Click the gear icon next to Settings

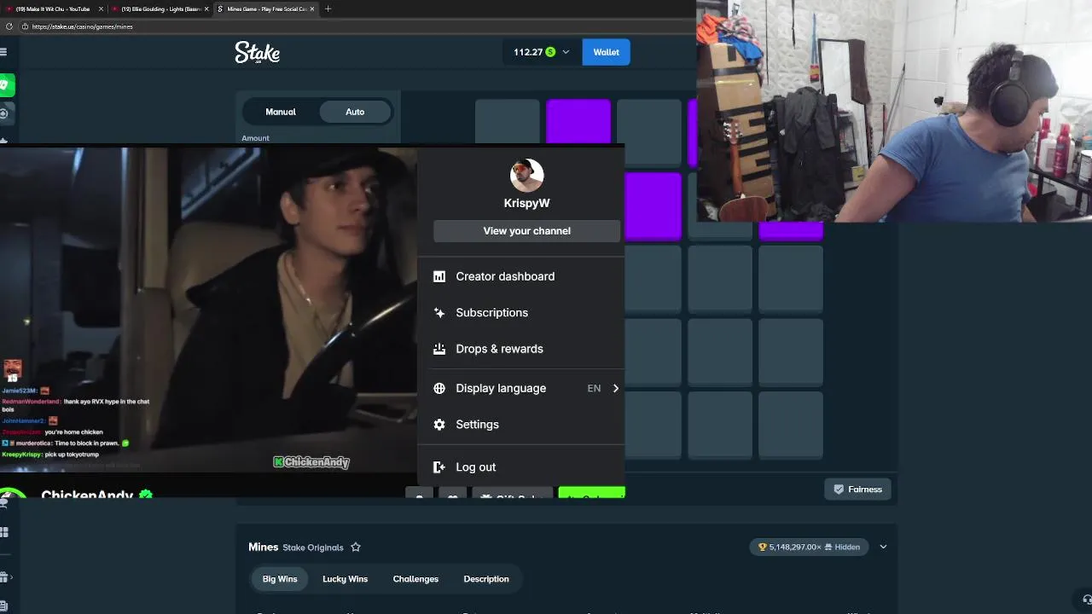coord(439,425)
